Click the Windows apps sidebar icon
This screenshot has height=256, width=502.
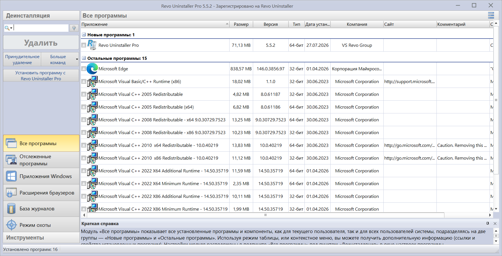point(11,176)
